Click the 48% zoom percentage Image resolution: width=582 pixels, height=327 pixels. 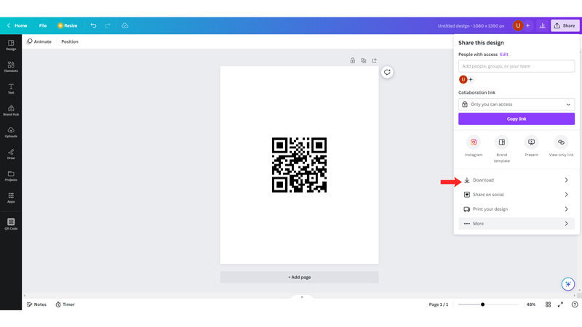531,304
